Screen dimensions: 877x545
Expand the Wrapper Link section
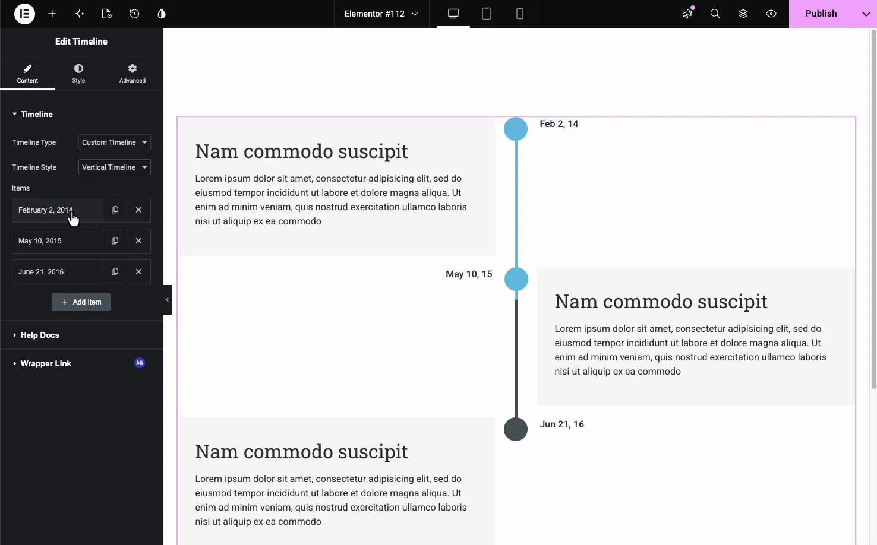coord(81,363)
